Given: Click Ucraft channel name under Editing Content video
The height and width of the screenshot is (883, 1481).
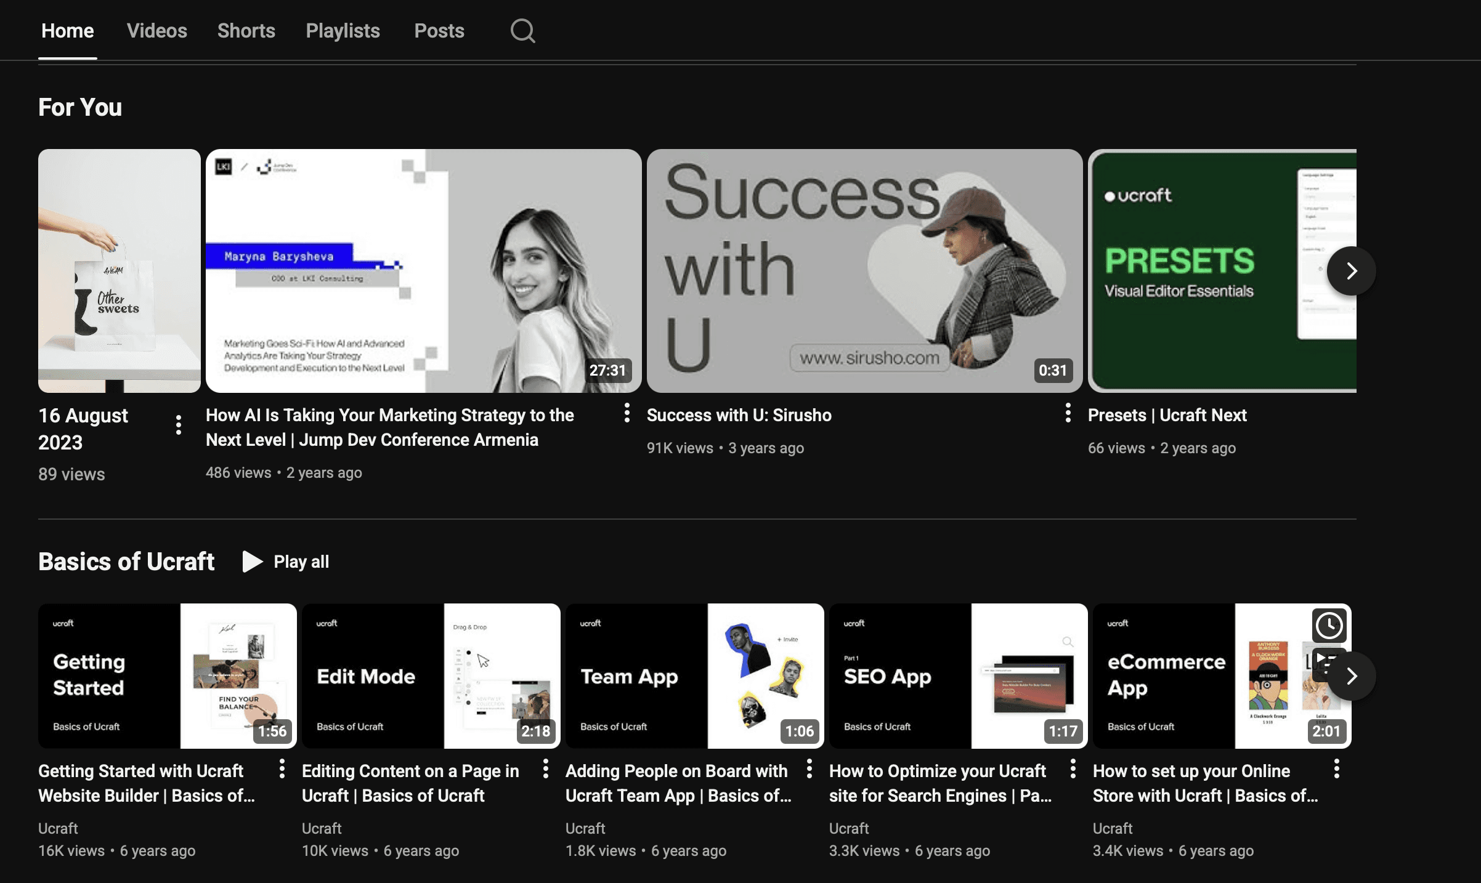Looking at the screenshot, I should click(x=322, y=828).
